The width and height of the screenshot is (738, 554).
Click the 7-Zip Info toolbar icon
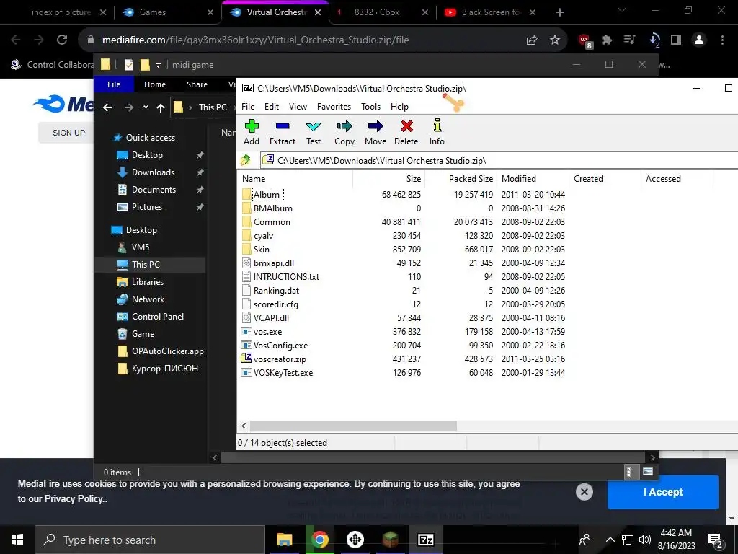[x=437, y=126]
